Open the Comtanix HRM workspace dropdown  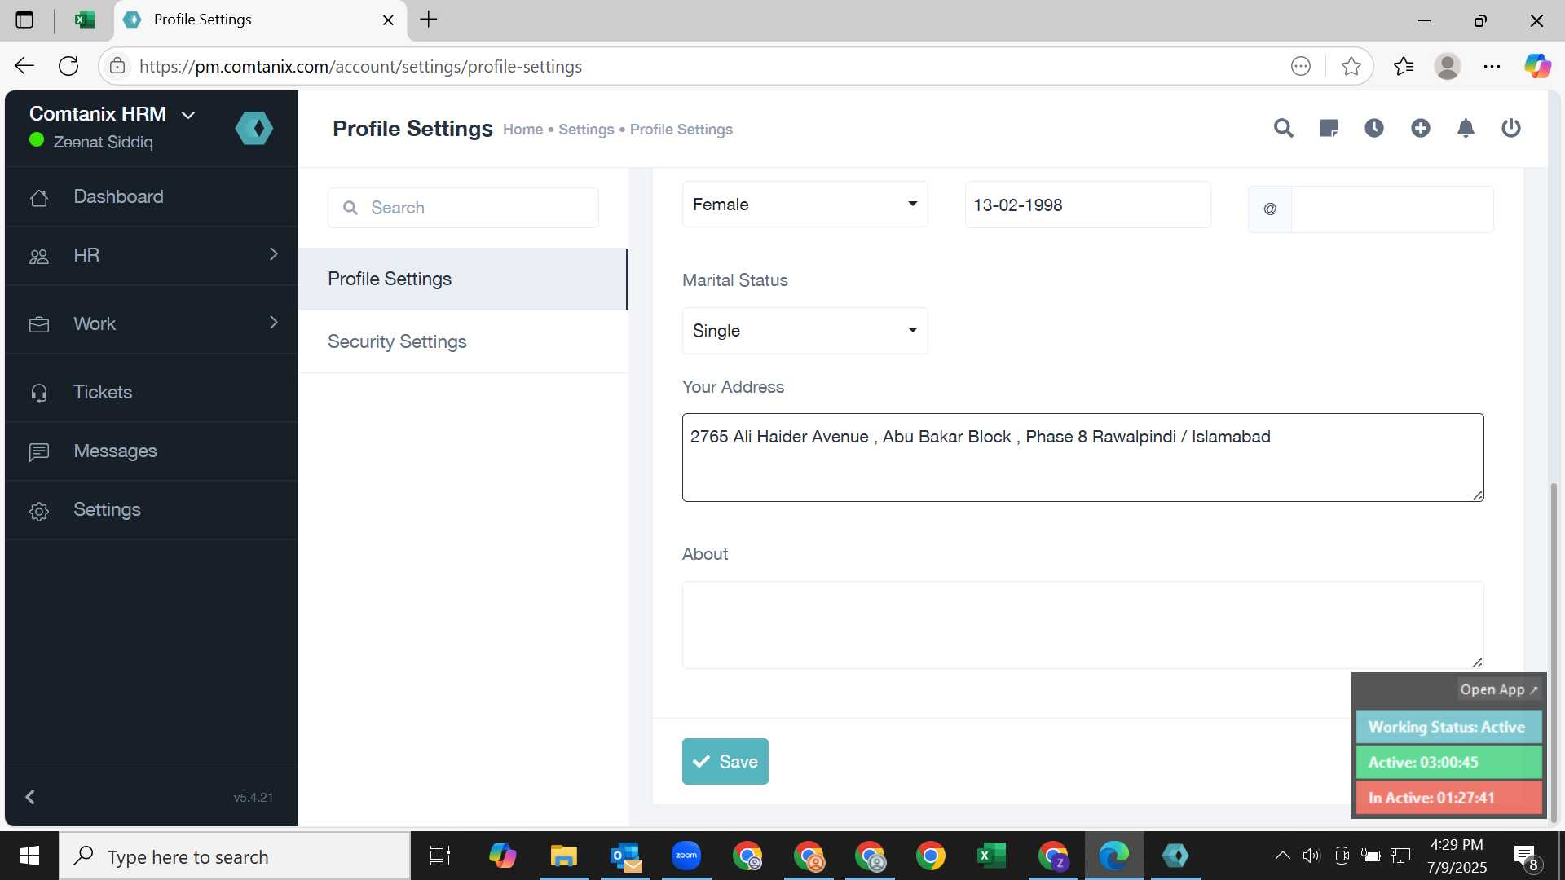click(x=112, y=114)
